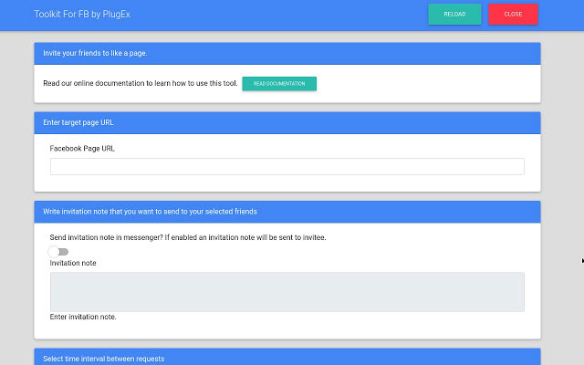The height and width of the screenshot is (365, 584).
Task: Click the green RELOAD button
Action: (x=454, y=14)
